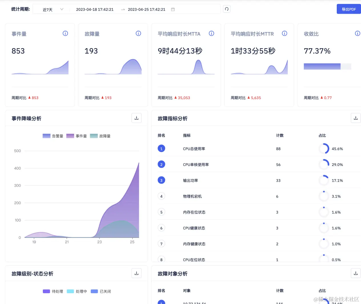Click the 物理机宕机 row label
Image resolution: width=361 pixels, height=304 pixels.
[192, 196]
